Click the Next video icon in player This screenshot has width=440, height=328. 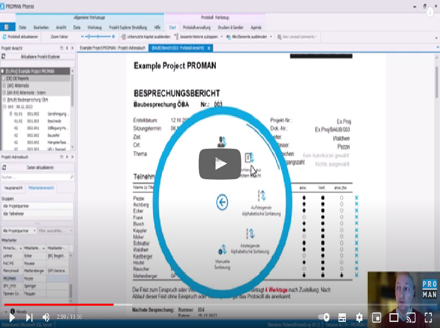click(x=29, y=318)
